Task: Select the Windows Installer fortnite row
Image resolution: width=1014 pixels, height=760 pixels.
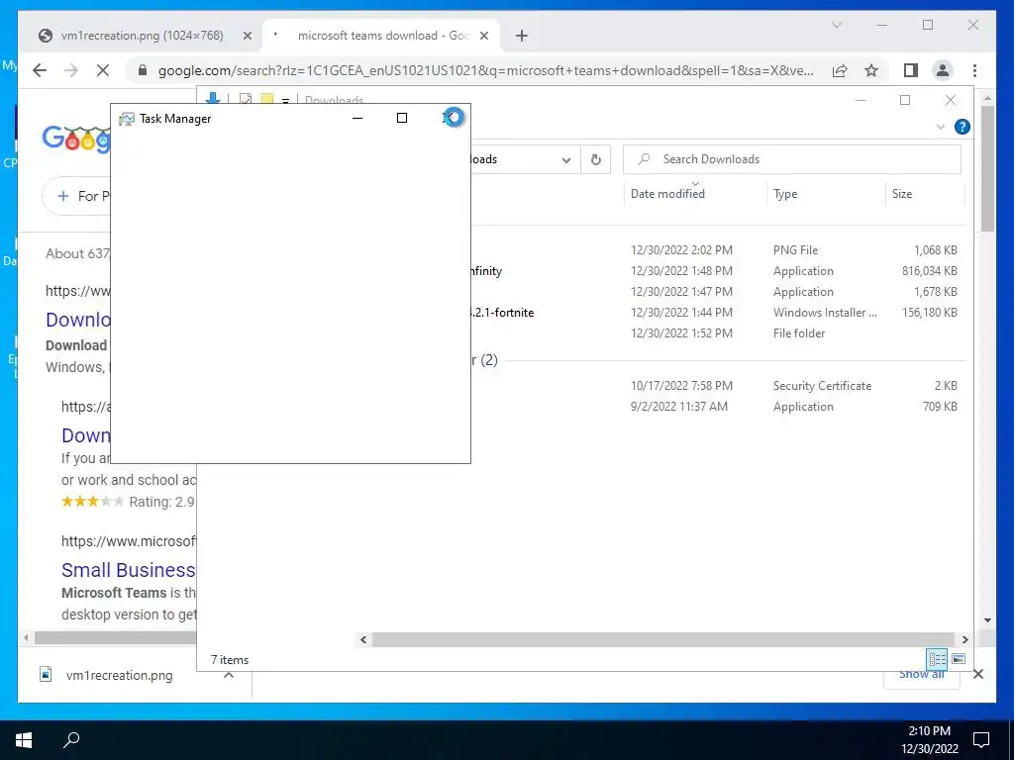Action: pyautogui.click(x=718, y=312)
